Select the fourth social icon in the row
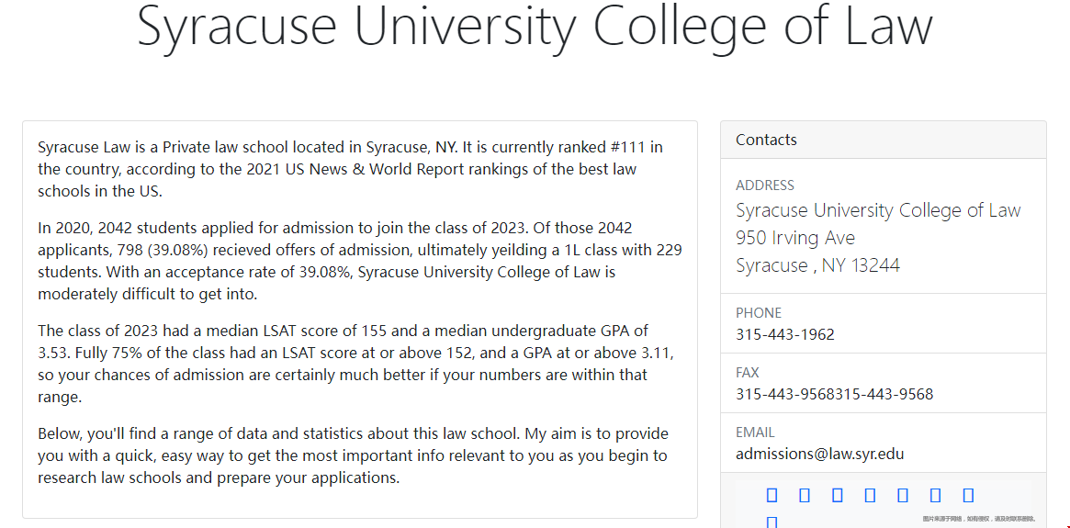Viewport: 1070px width, 528px height. tap(870, 495)
